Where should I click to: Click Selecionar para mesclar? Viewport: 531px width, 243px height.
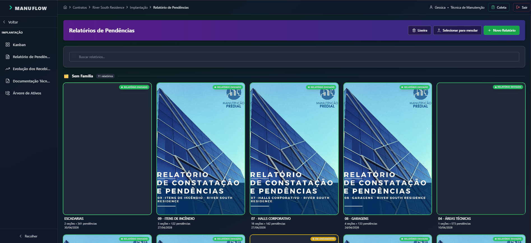point(457,30)
